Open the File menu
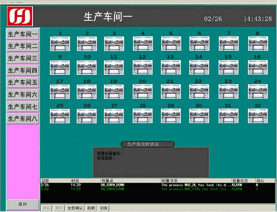277x212 pixels. click(3, 1)
